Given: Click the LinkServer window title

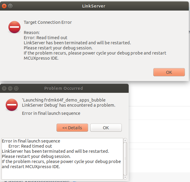Looking at the screenshot, I should point(94,6).
